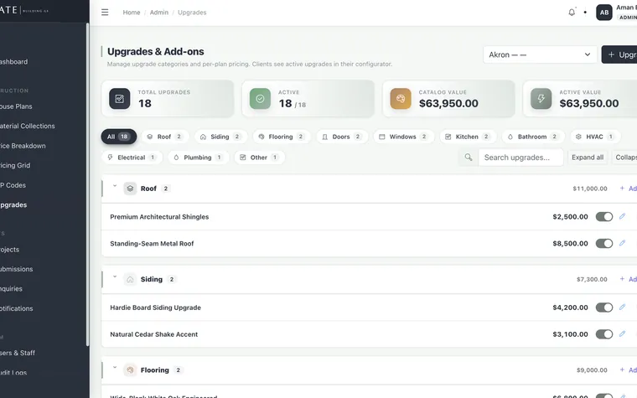This screenshot has width=637, height=398.
Task: Open the notifications bell
Action: pyautogui.click(x=572, y=13)
